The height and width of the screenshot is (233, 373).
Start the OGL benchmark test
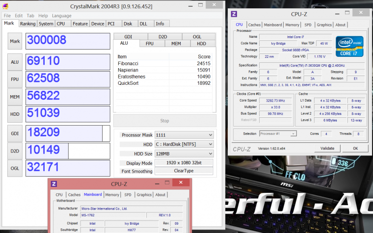click(15, 169)
